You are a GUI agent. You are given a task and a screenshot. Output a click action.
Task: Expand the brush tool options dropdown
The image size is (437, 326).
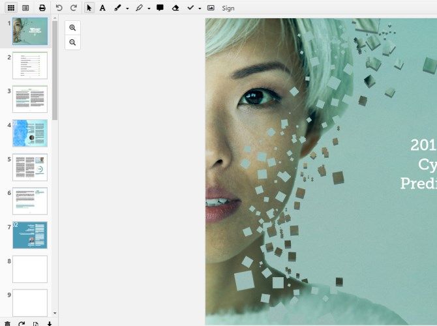(x=127, y=8)
